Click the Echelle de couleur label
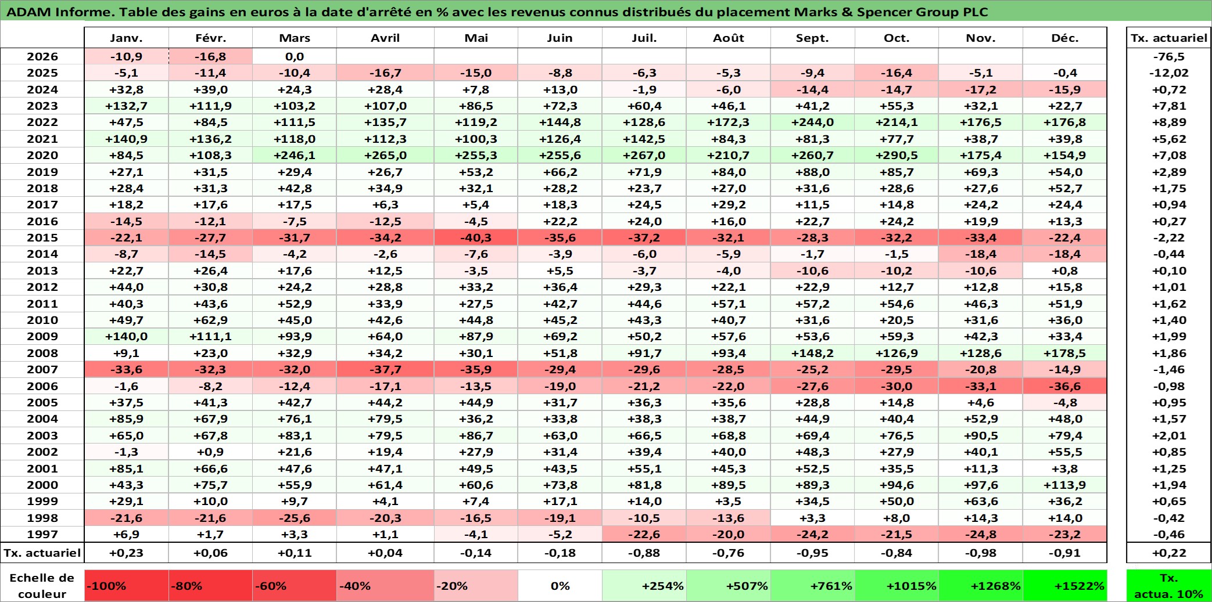 point(42,586)
